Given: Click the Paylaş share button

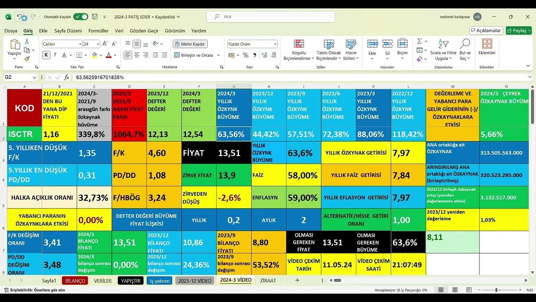Looking at the screenshot, I should point(519,31).
